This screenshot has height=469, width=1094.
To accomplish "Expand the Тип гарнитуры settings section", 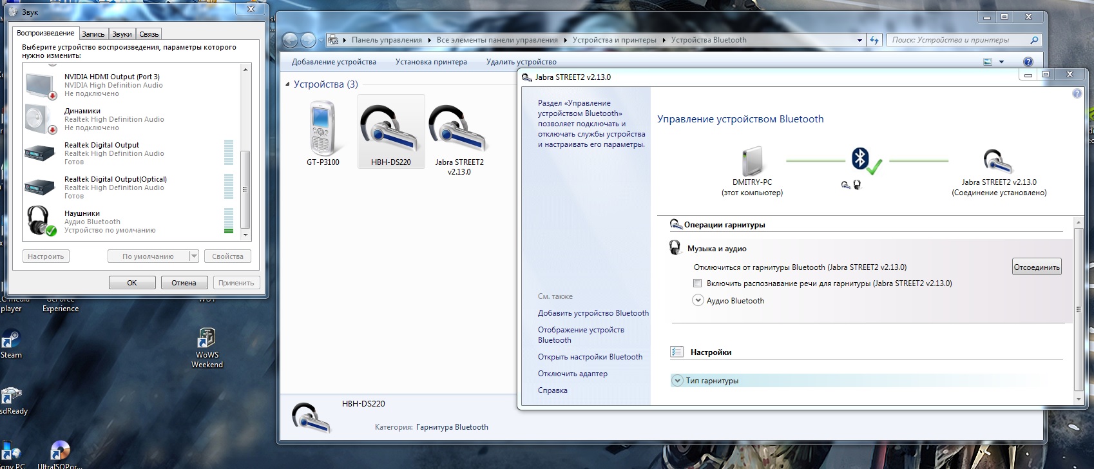I will click(x=677, y=381).
